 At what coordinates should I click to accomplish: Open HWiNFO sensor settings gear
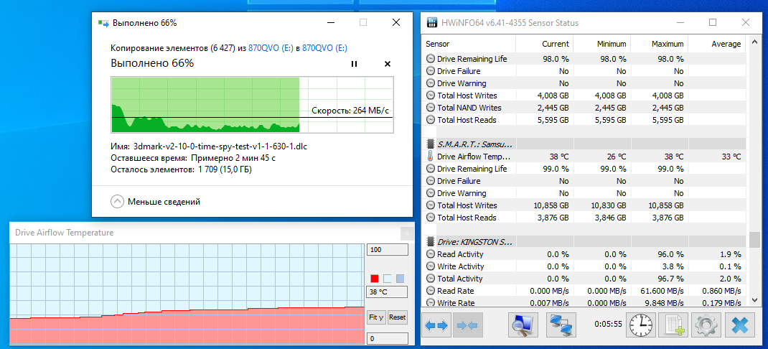[x=706, y=325]
